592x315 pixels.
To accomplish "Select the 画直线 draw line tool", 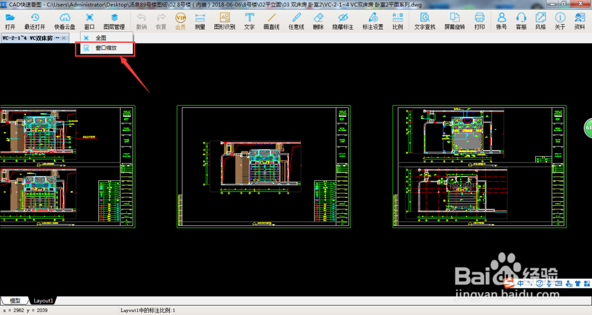I will coord(272,21).
